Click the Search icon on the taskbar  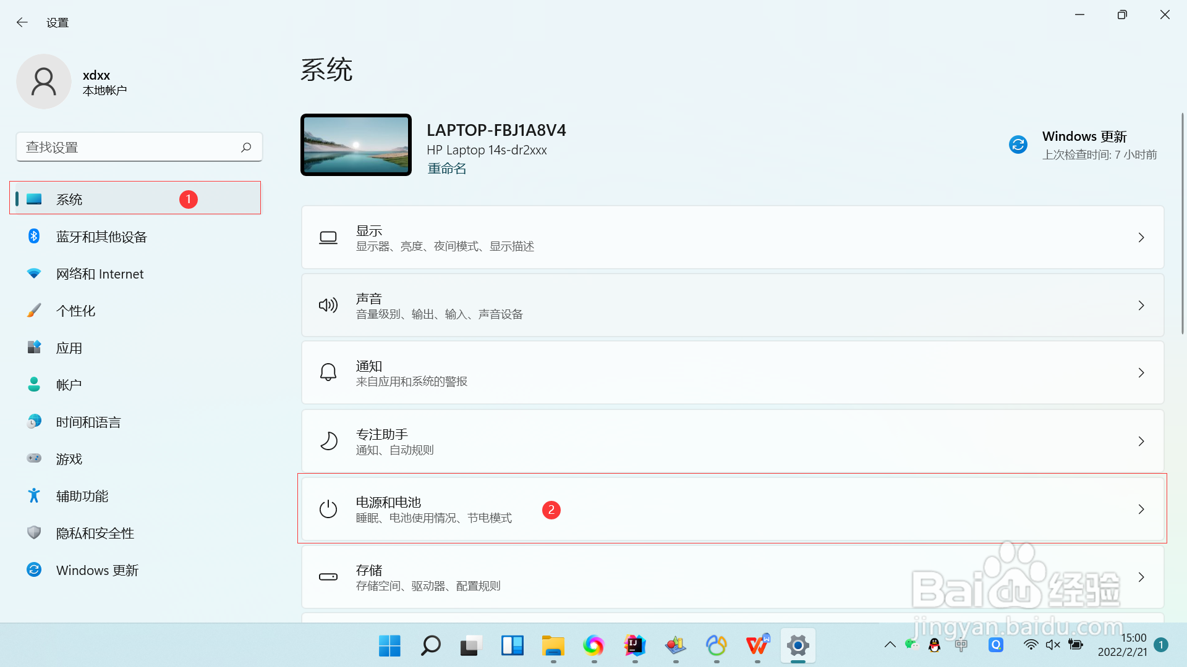[x=430, y=646]
